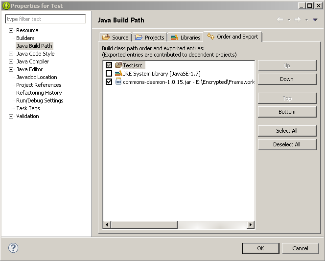Expand the Resource tree node

[11, 30]
